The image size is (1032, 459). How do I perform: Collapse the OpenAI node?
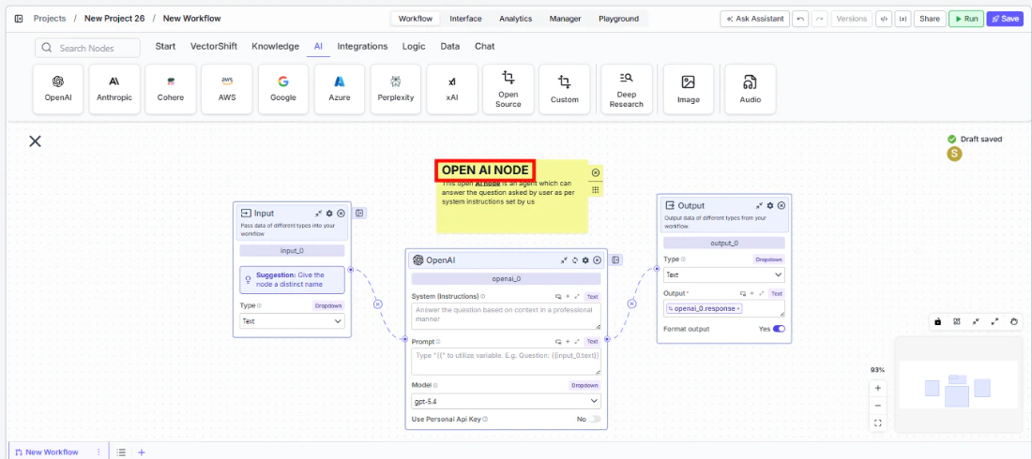pyautogui.click(x=564, y=260)
